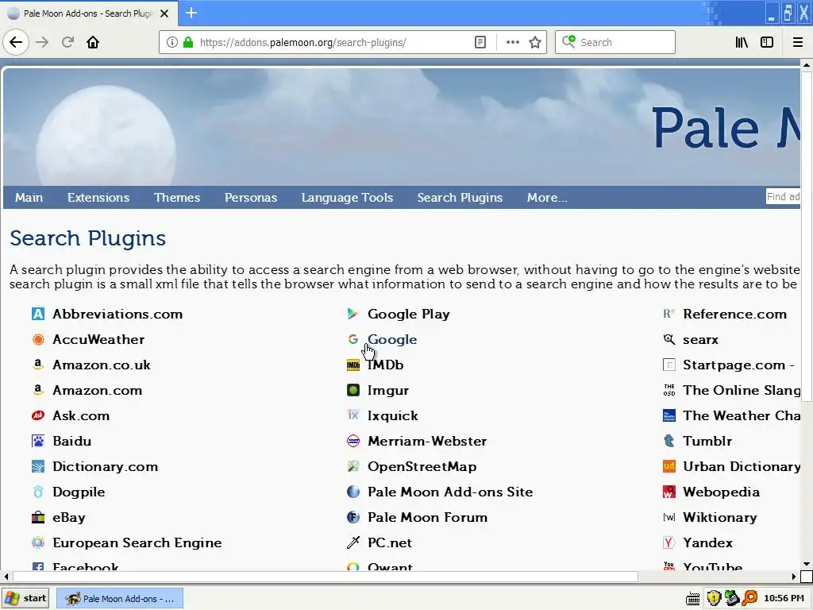Click the Merriam-Webster icon

point(353,441)
